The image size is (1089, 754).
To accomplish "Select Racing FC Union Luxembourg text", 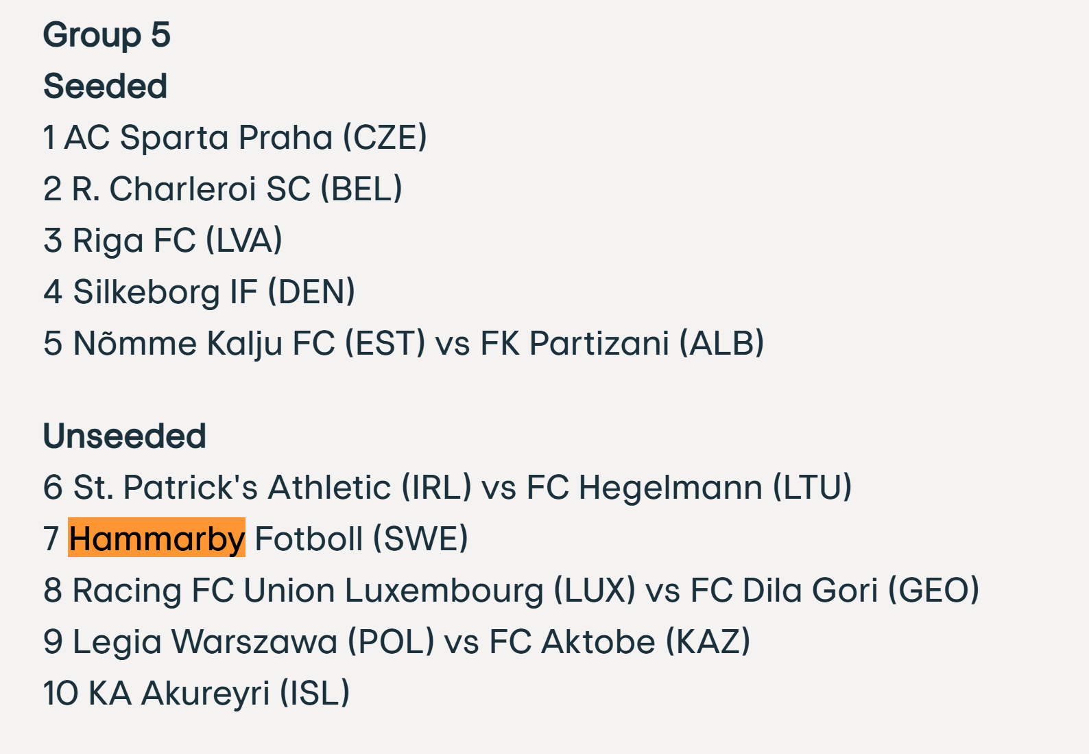I will 308,591.
